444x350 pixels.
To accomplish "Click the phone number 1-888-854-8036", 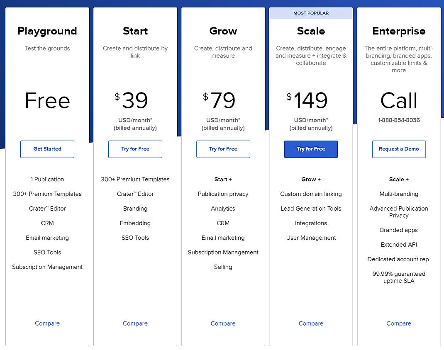I will [x=399, y=120].
